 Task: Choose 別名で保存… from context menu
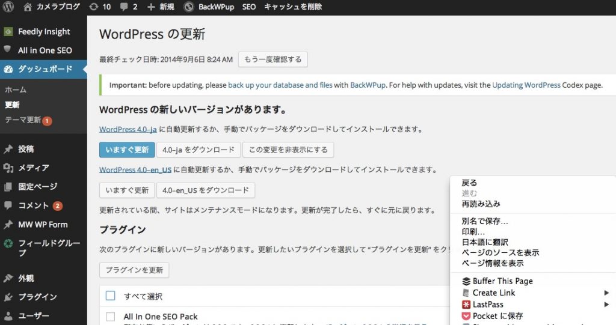coord(485,222)
